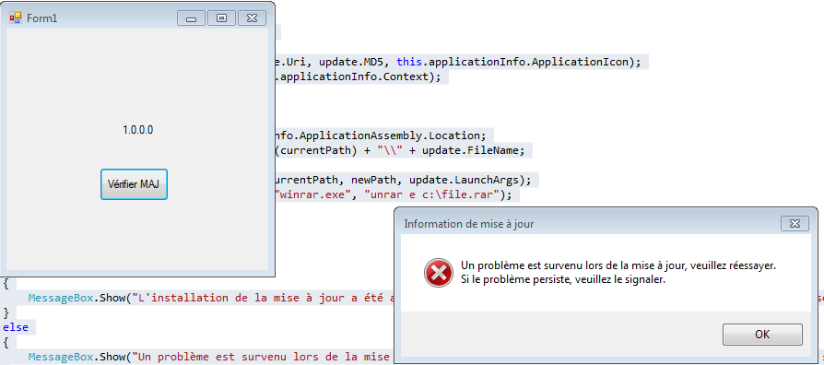Click MessageBox.Show with 'Un problème' string
The height and width of the screenshot is (365, 824).
210,357
